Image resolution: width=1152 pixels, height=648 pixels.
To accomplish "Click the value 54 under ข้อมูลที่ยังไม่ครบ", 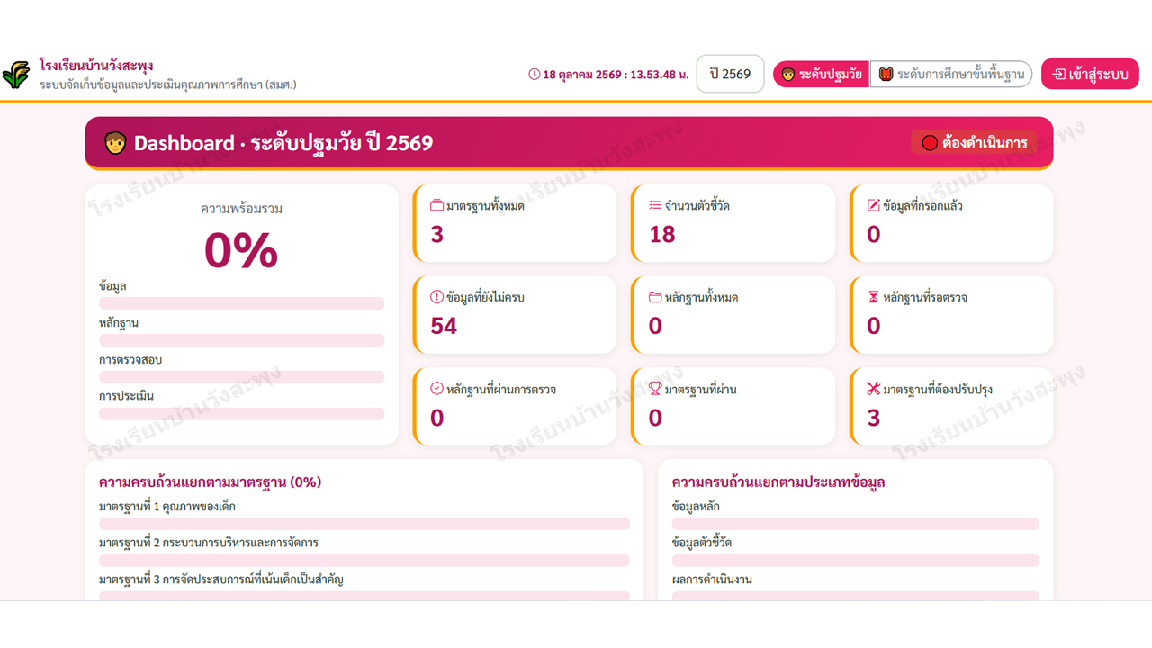I will 444,326.
